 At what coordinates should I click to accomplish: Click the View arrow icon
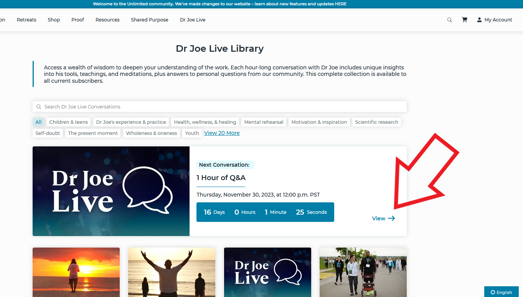point(391,218)
